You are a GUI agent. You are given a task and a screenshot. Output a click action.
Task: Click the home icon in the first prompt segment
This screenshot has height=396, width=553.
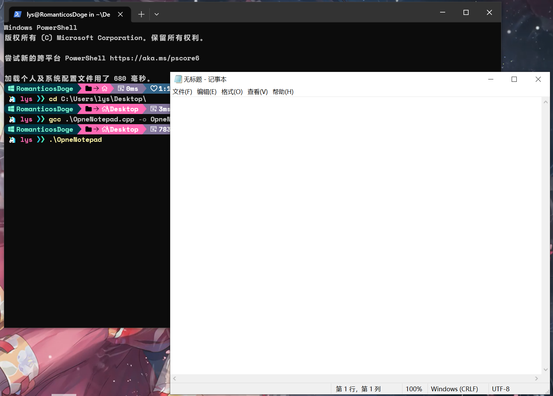tap(105, 89)
